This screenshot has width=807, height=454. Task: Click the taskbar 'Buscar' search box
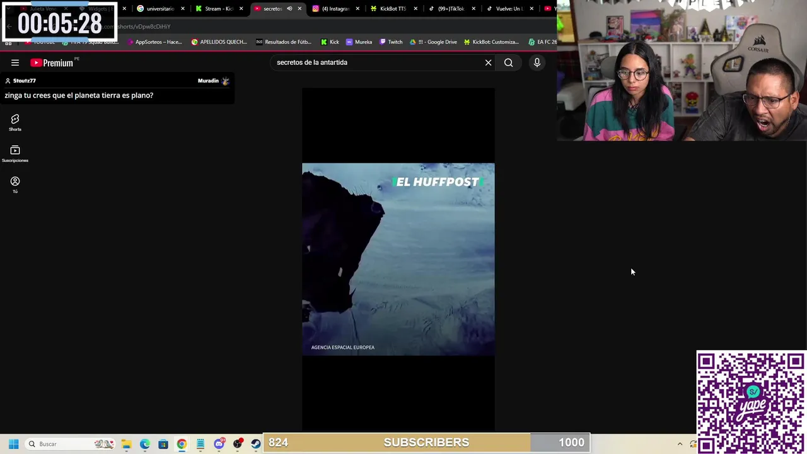point(69,444)
